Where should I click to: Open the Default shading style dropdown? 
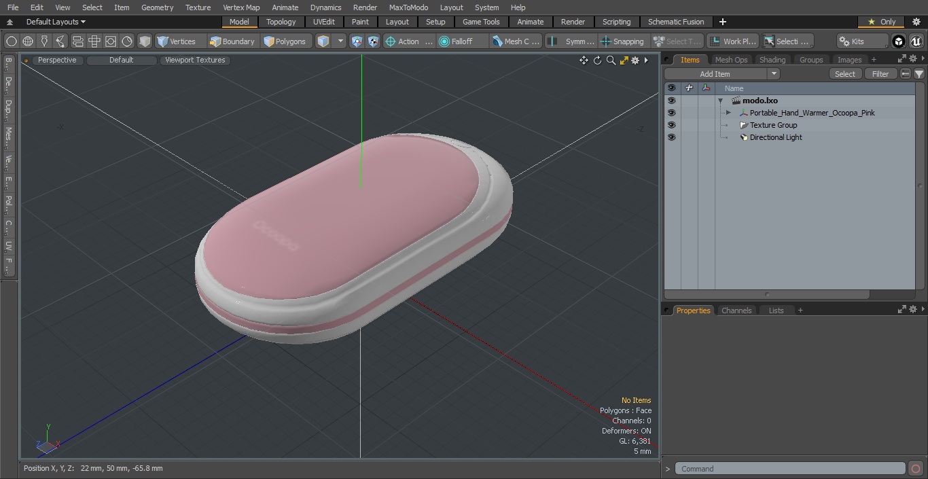click(x=122, y=60)
